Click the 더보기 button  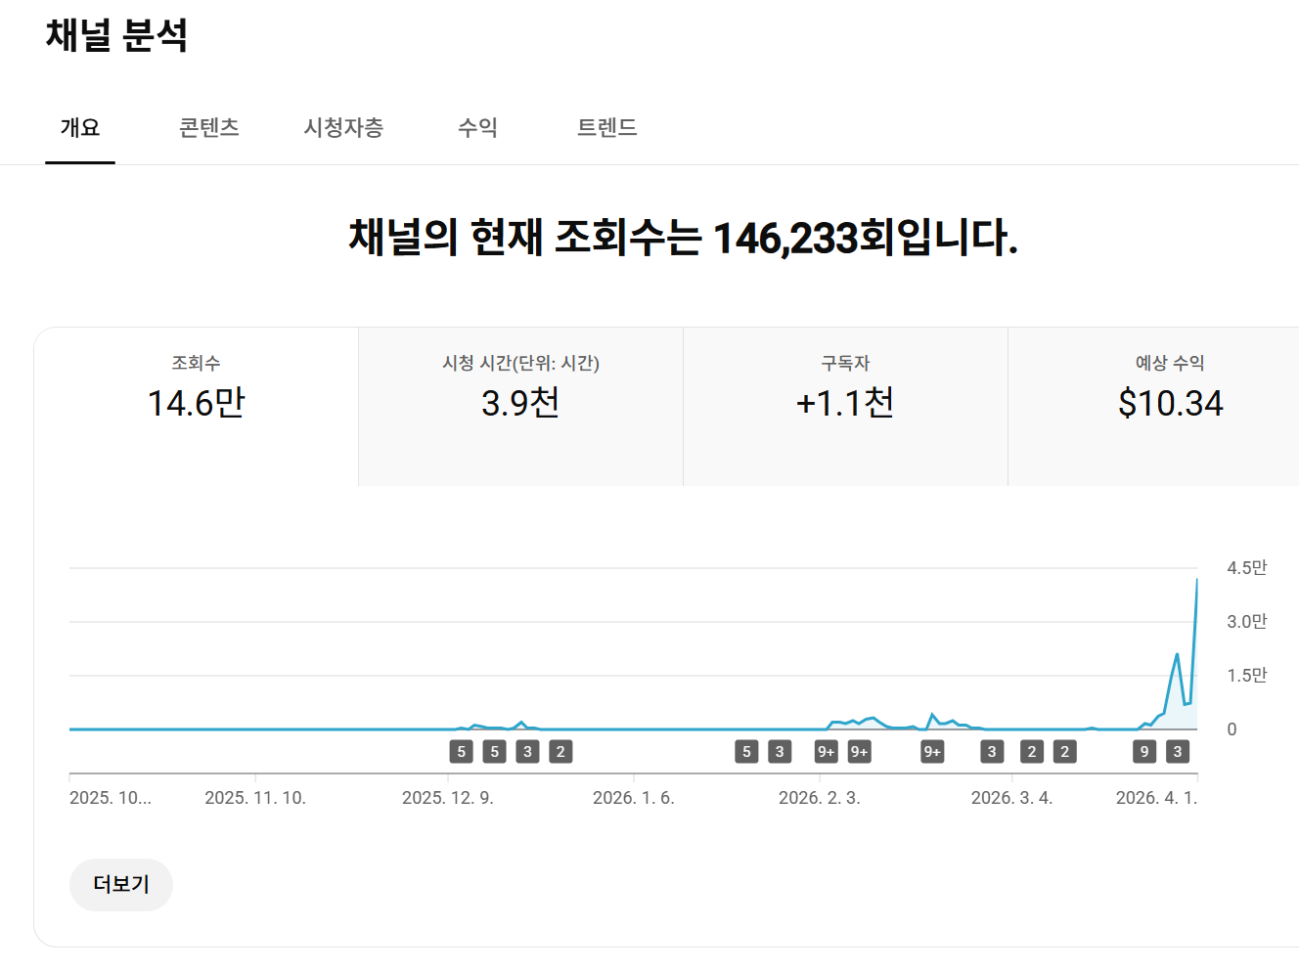[x=121, y=884]
